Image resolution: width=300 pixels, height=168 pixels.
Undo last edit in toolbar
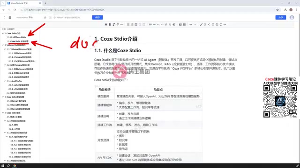(x=191, y=25)
